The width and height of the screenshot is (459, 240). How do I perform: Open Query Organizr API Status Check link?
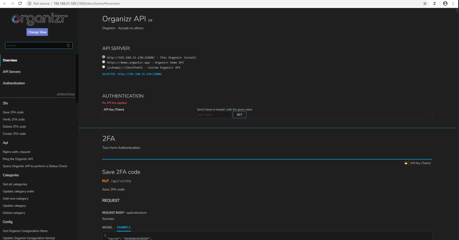35,166
